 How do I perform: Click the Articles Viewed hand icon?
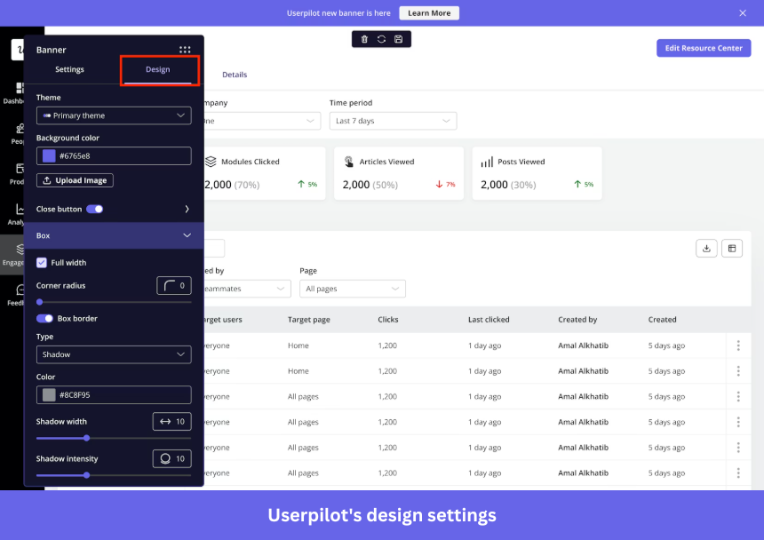click(349, 162)
